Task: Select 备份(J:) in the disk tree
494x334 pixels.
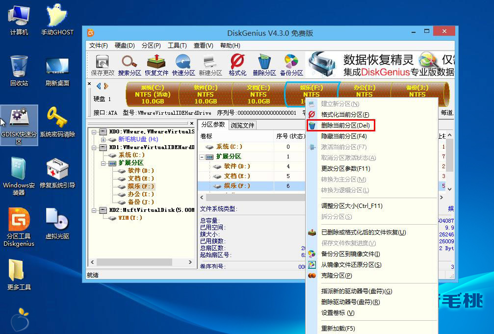Action: pyautogui.click(x=140, y=202)
